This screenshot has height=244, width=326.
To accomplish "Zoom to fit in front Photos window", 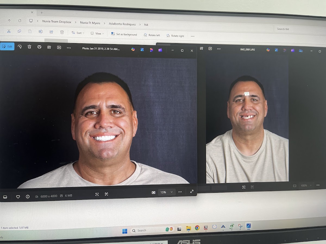I will click(97, 194).
